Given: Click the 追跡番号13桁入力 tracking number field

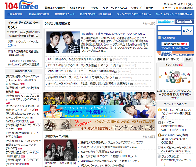Looking at the screenshot, I should pos(169,59).
